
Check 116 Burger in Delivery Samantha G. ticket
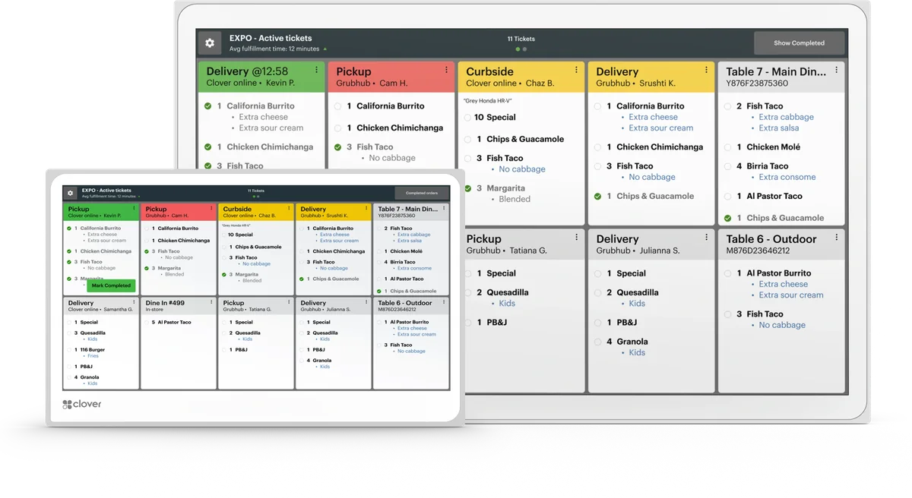pos(69,350)
